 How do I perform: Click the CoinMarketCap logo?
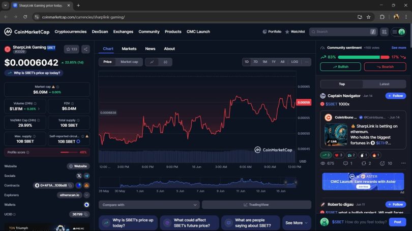[x=27, y=31]
